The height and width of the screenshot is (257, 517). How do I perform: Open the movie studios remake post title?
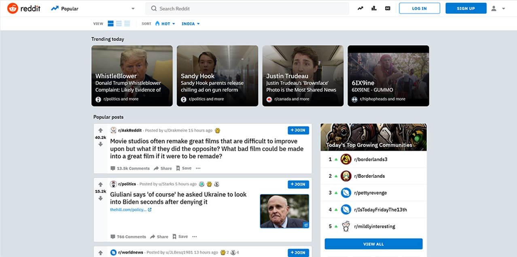207,149
